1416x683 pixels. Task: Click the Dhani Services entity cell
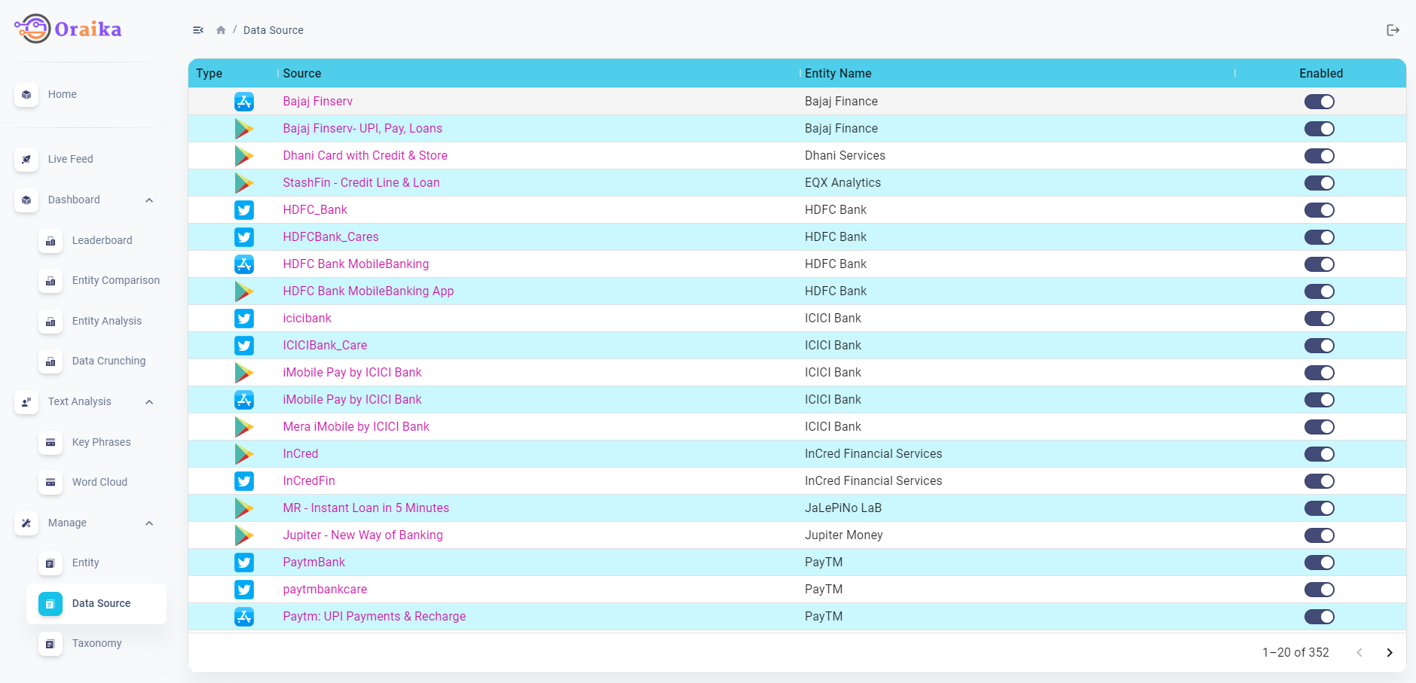845,155
